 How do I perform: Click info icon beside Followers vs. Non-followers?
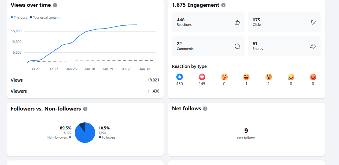click(x=85, y=109)
